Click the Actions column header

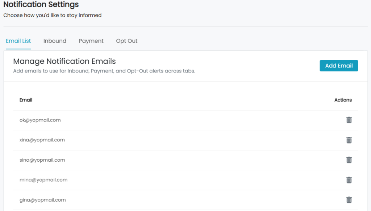(343, 100)
